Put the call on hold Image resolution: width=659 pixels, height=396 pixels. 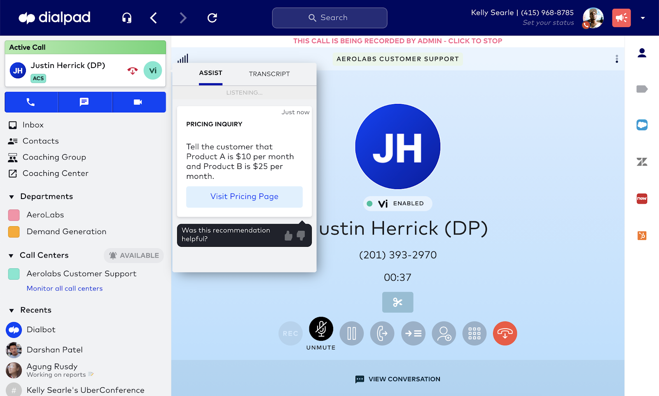pos(352,333)
